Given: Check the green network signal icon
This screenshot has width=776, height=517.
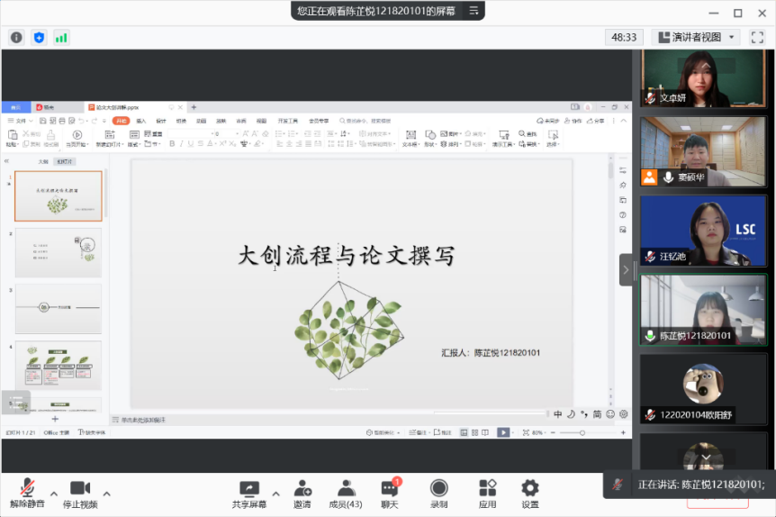Looking at the screenshot, I should click(x=61, y=37).
